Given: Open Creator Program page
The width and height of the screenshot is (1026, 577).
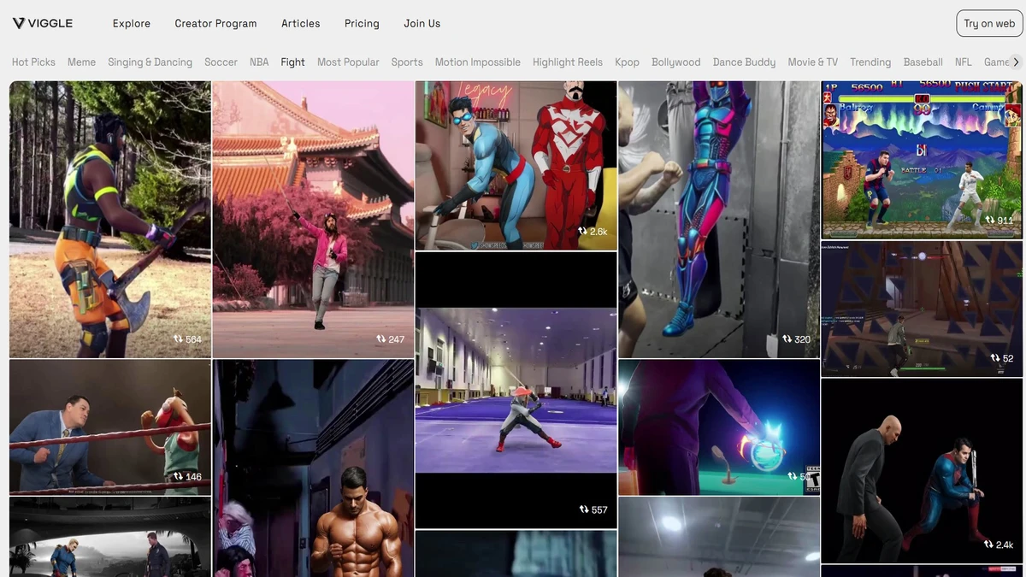Looking at the screenshot, I should coord(215,23).
